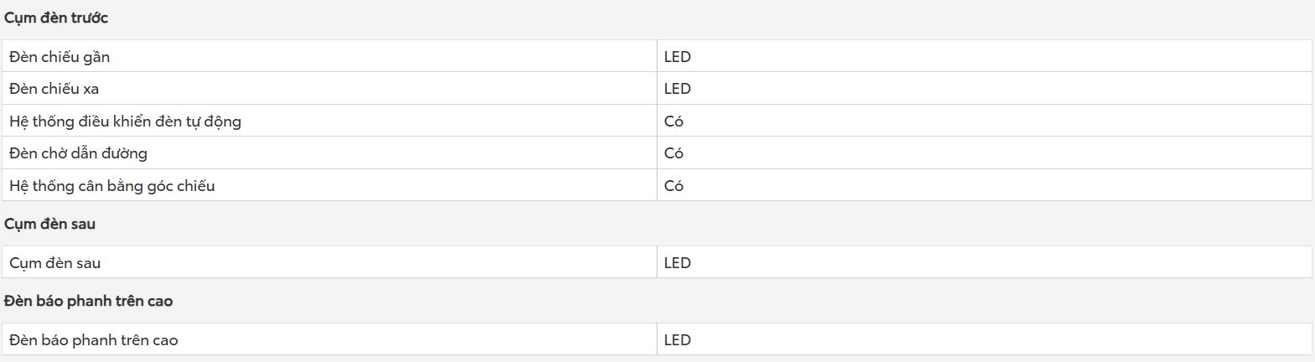Click the 'Cụm đèn trước' section heading
Viewport: 1315px width, 362px height.
[x=55, y=18]
